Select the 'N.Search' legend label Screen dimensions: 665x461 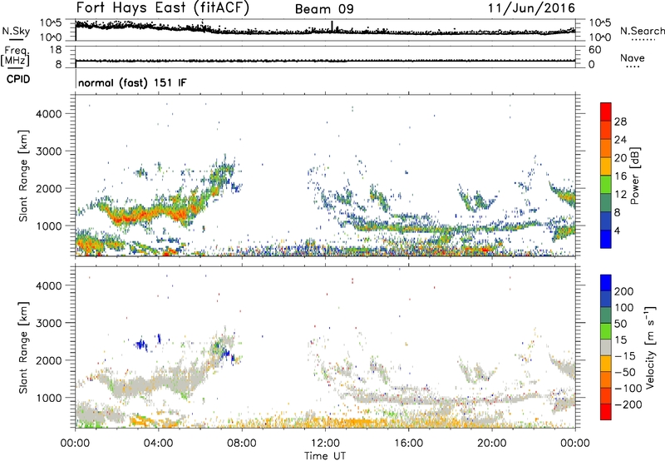point(642,31)
